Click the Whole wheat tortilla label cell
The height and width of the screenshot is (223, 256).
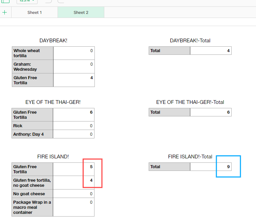tap(33, 53)
